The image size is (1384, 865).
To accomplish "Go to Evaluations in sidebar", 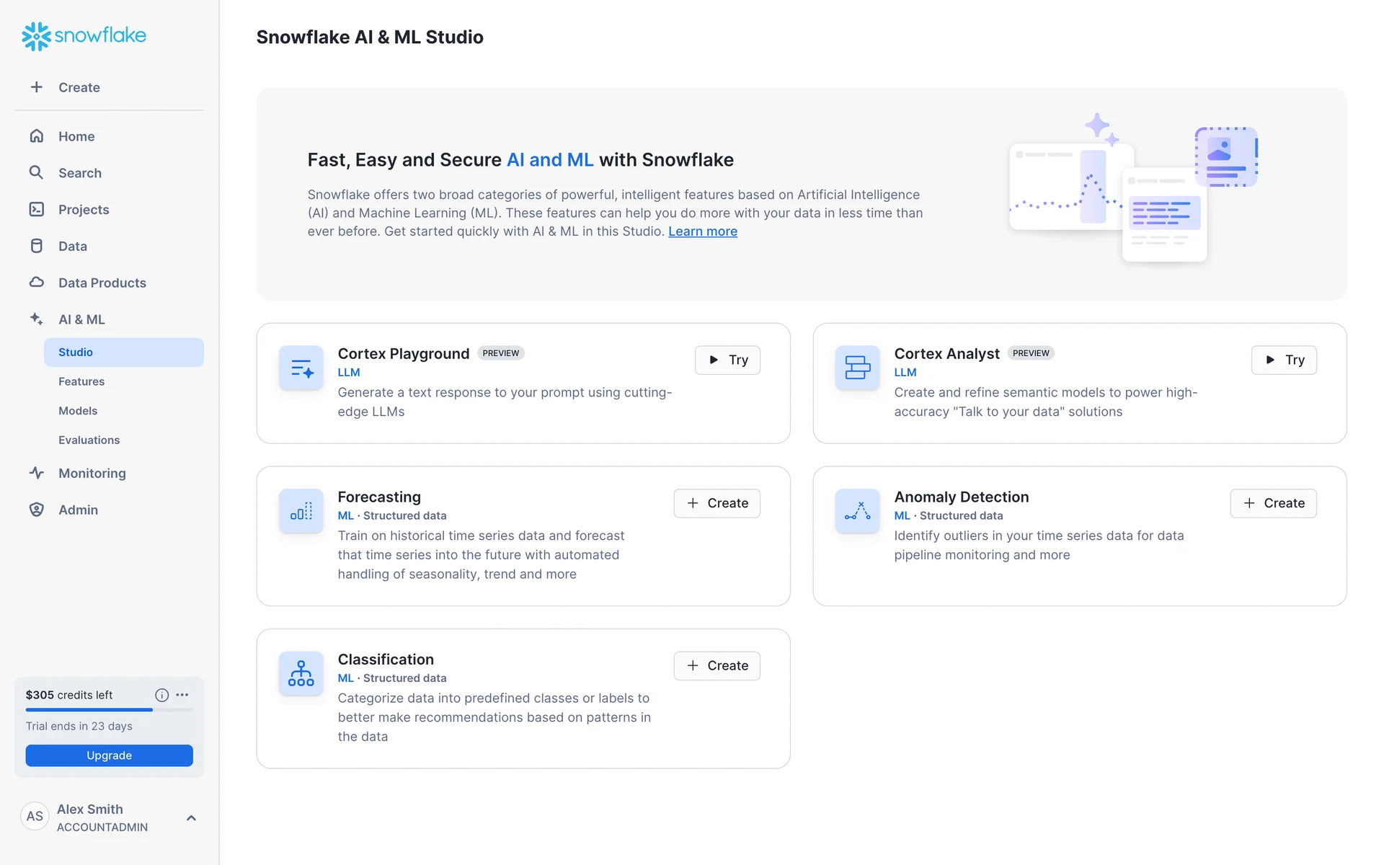I will coord(89,440).
